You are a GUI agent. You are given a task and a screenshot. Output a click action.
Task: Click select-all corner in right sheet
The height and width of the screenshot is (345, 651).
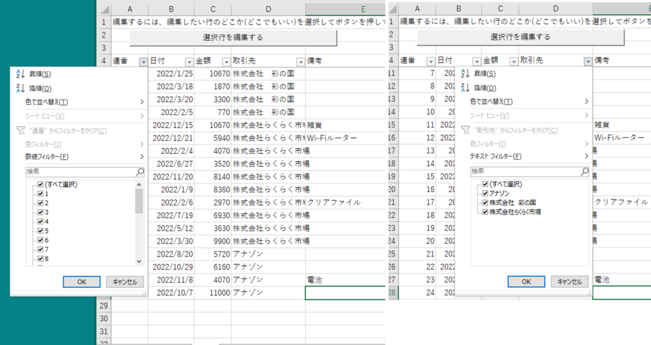393,8
